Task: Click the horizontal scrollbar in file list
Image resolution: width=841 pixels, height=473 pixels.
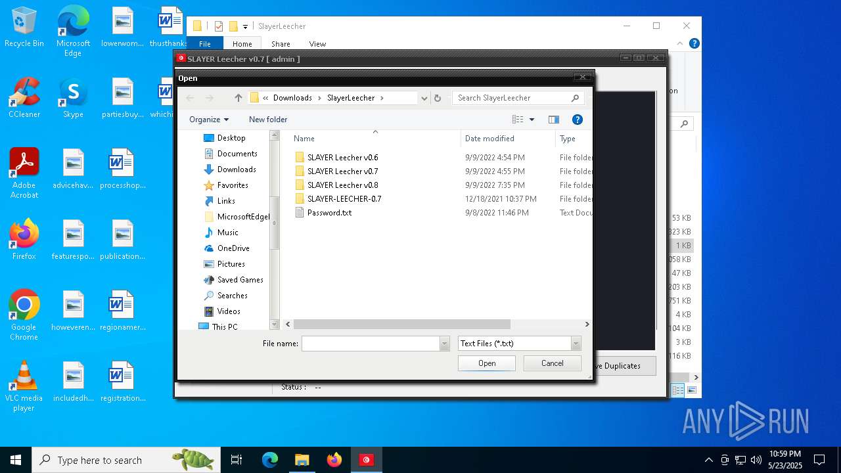Action: (401, 324)
